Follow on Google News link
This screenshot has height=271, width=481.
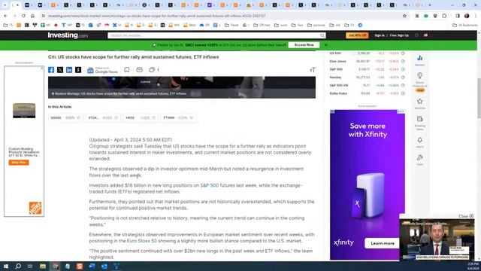click(102, 70)
